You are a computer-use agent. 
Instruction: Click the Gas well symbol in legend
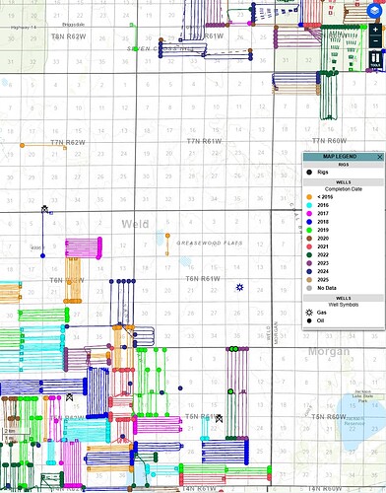309,313
